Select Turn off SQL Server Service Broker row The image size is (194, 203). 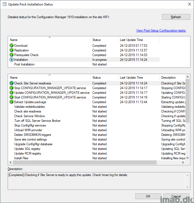point(97,121)
